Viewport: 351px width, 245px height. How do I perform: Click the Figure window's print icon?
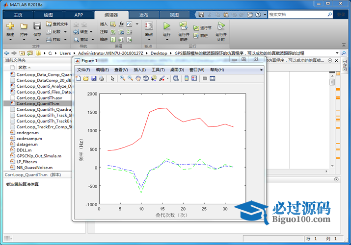(x=101, y=78)
